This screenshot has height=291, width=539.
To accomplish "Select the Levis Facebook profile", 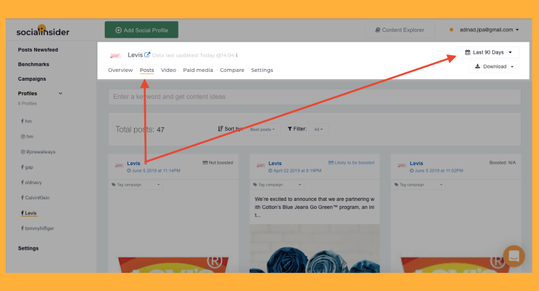I will click(29, 213).
